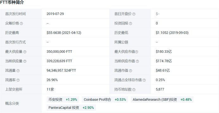
Task: Click the 概念分类 label
Action: click(x=12, y=104)
